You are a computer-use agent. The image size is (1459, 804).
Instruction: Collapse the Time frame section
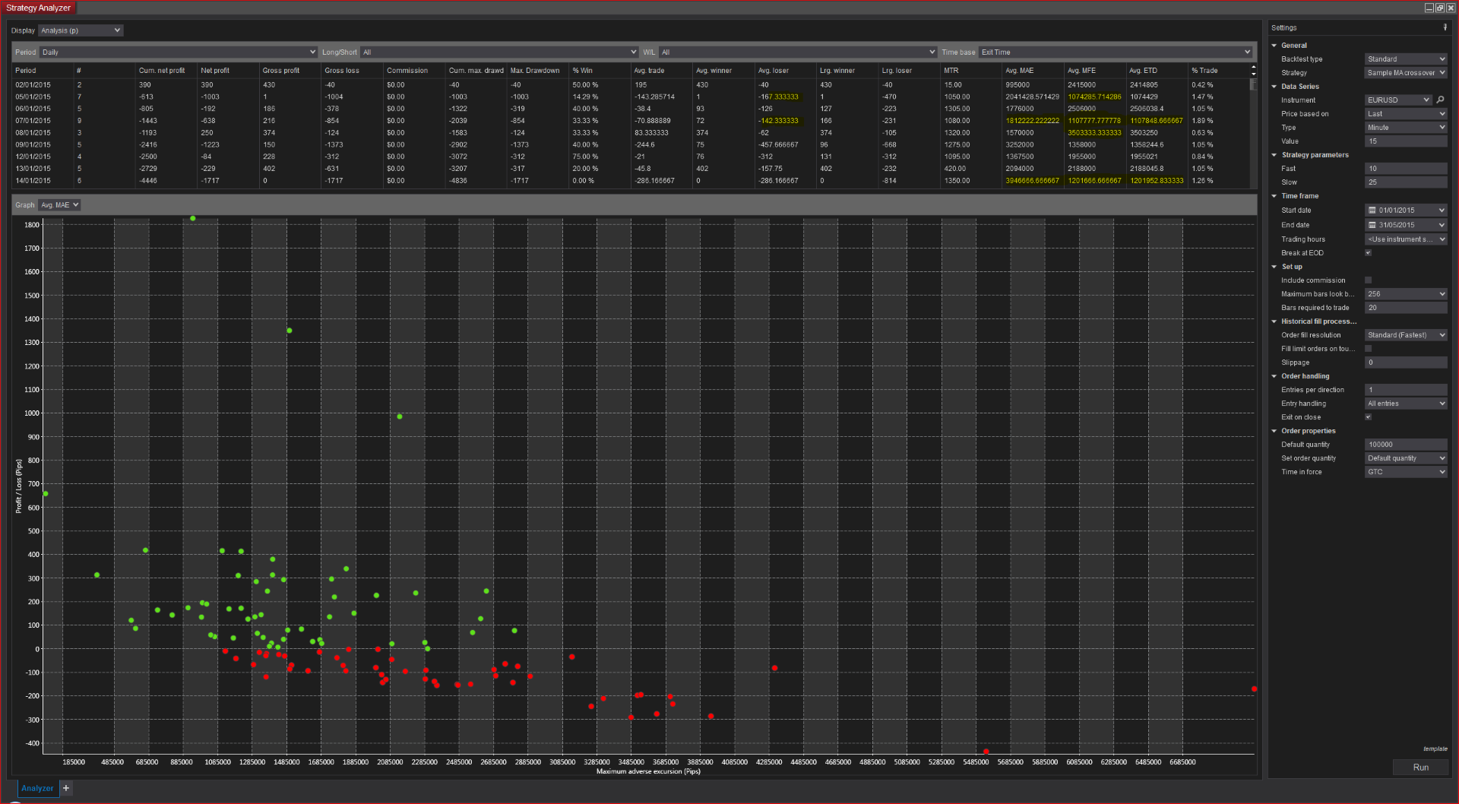[1274, 196]
